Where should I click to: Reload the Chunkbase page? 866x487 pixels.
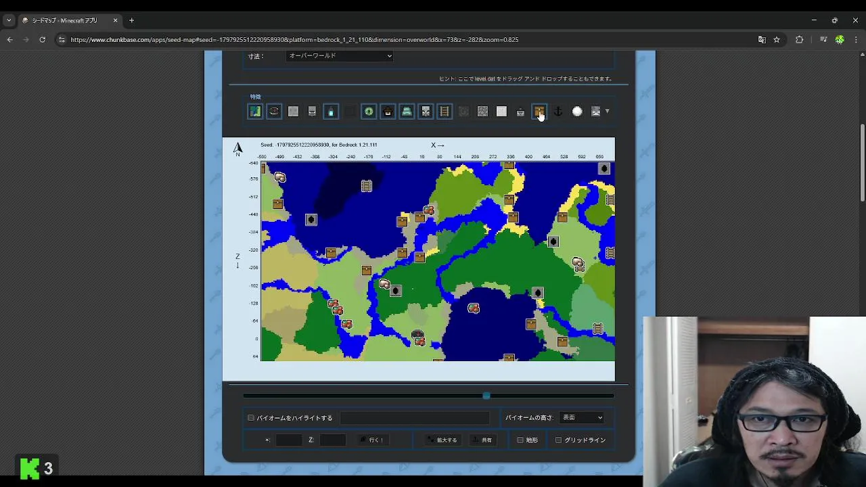click(42, 40)
